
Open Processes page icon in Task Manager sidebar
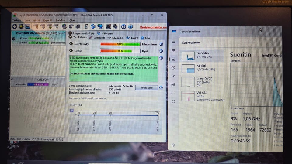[x=173, y=51]
